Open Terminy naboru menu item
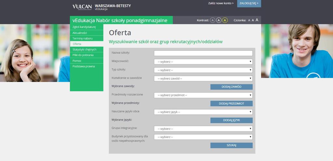This screenshot has width=333, height=161. click(x=87, y=38)
